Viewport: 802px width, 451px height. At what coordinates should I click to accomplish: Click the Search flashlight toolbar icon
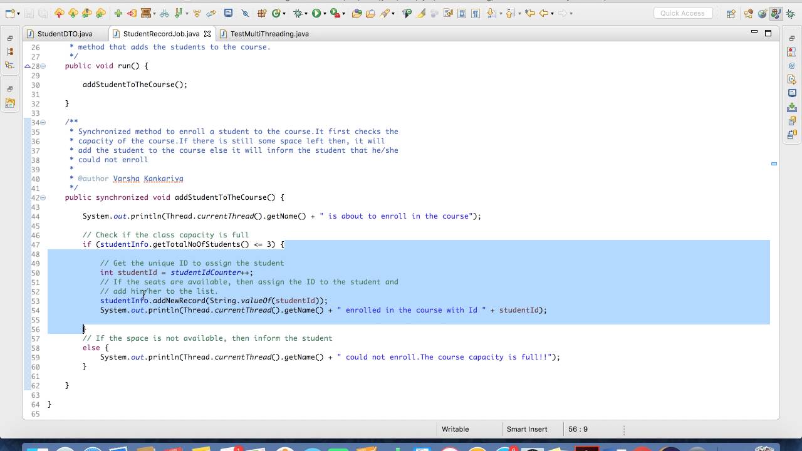pos(385,13)
